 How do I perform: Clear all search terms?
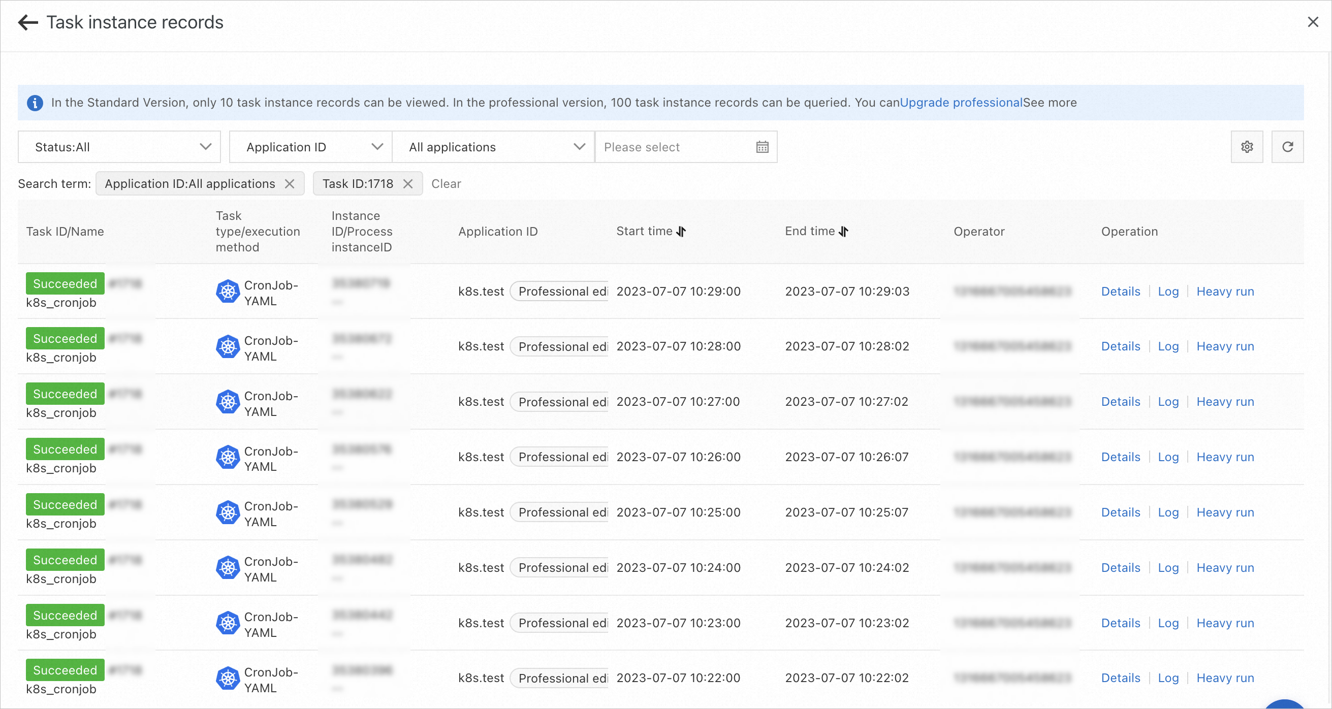point(446,184)
